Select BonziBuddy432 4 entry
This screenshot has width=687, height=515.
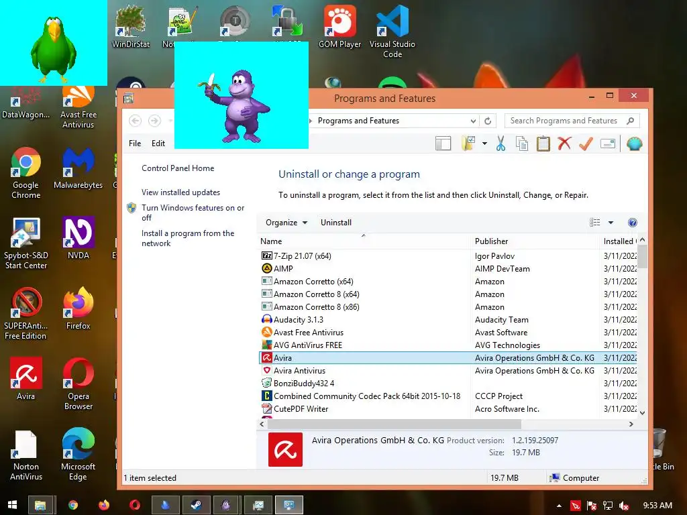pyautogui.click(x=447, y=383)
